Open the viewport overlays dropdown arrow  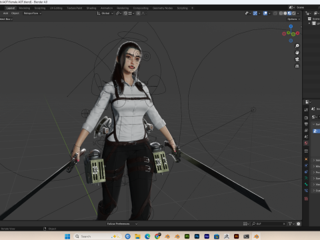tap(269, 13)
